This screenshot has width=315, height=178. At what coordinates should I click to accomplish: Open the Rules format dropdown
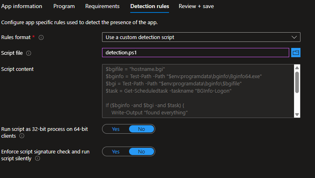[x=201, y=37]
